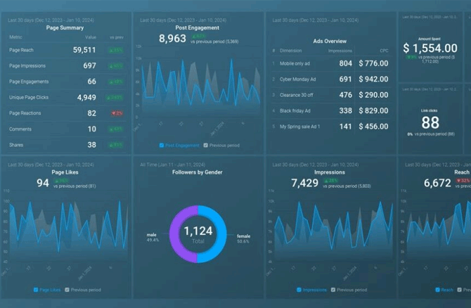Click the red Page Reactions change badge

tap(116, 113)
